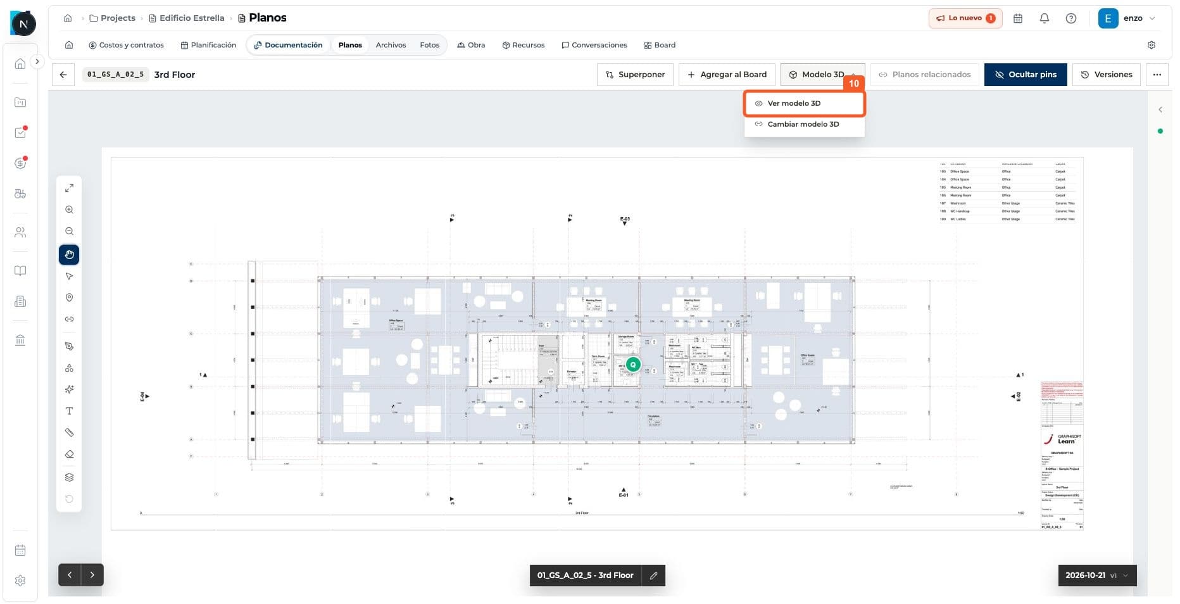Edit the plan name with the pencil icon
The width and height of the screenshot is (1180, 604).
pos(653,576)
